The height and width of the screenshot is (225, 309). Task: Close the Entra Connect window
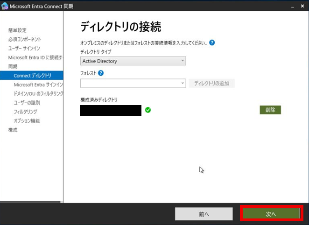tap(302, 6)
